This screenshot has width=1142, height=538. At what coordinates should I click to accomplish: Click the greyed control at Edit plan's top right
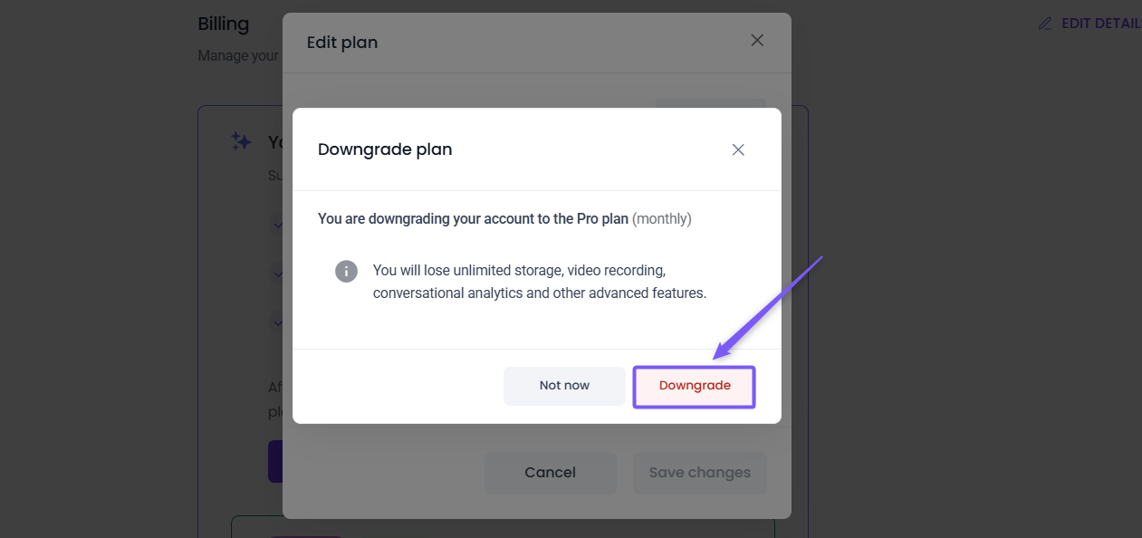[710, 105]
